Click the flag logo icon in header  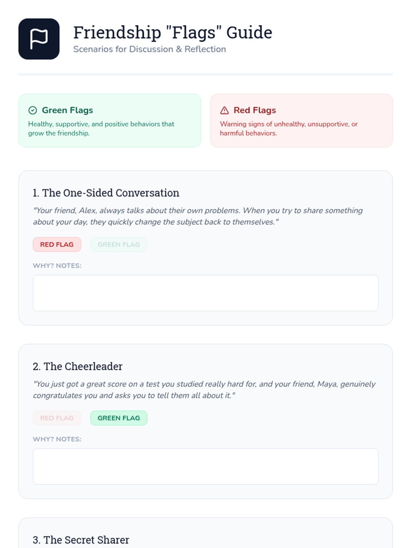[x=39, y=39]
